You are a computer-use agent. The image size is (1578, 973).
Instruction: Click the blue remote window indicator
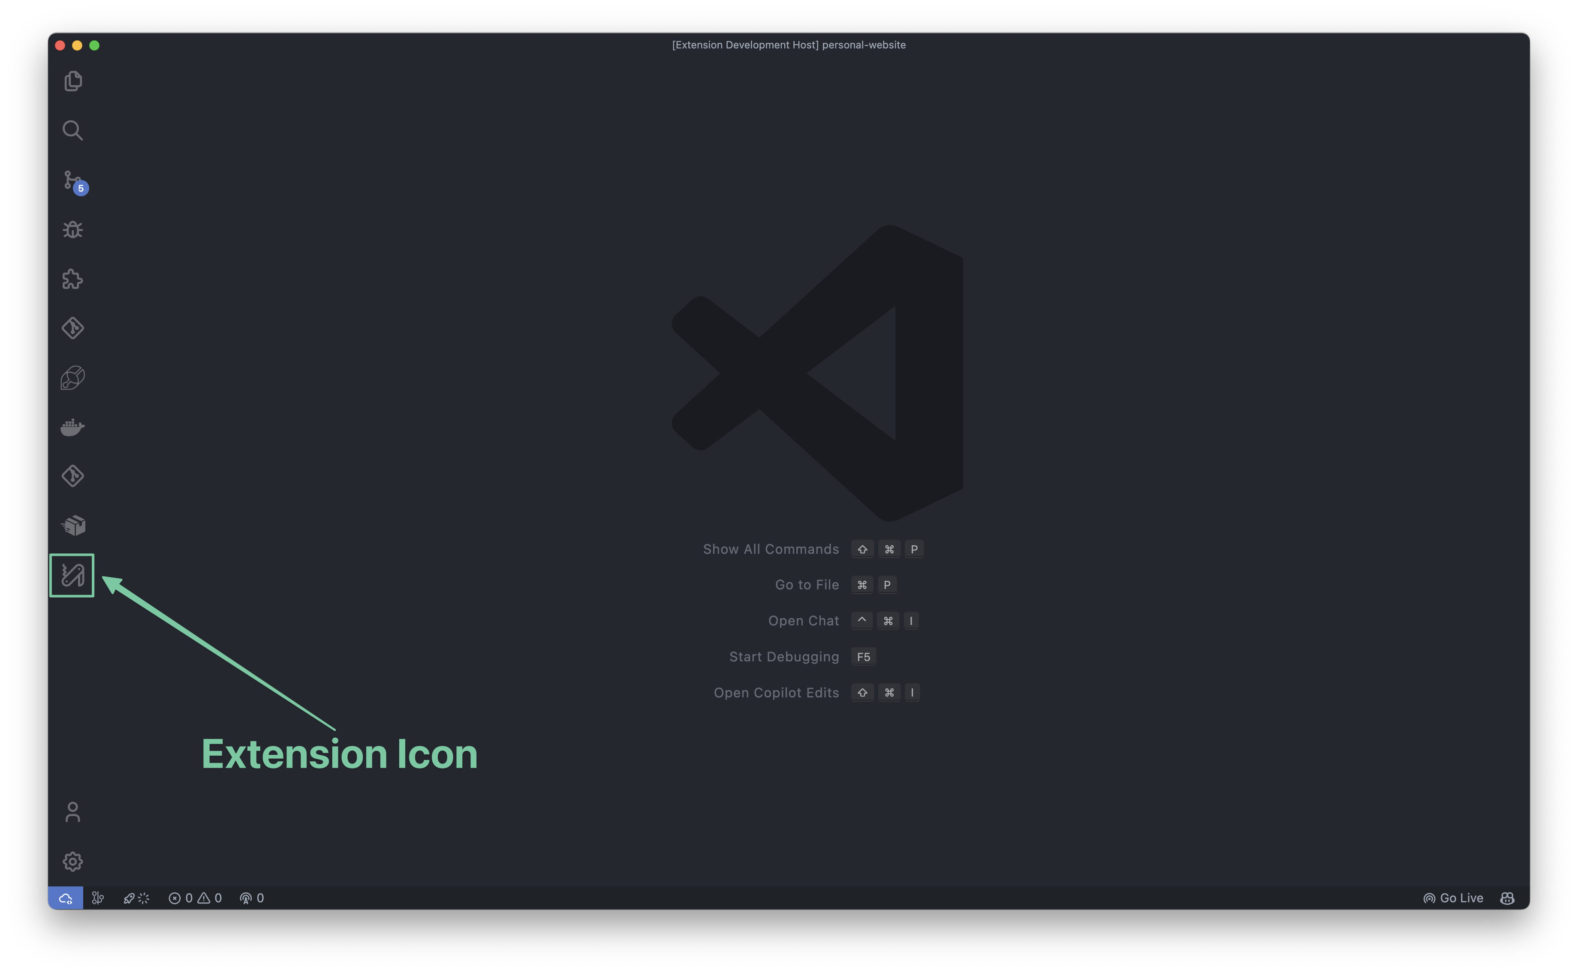(66, 898)
